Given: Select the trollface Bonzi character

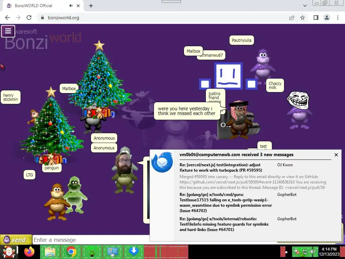Looking at the screenshot, I should tap(299, 110).
